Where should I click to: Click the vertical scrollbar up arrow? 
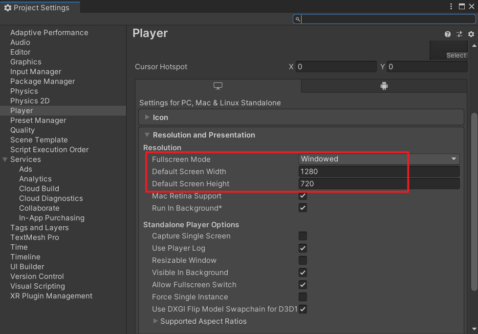(x=474, y=46)
